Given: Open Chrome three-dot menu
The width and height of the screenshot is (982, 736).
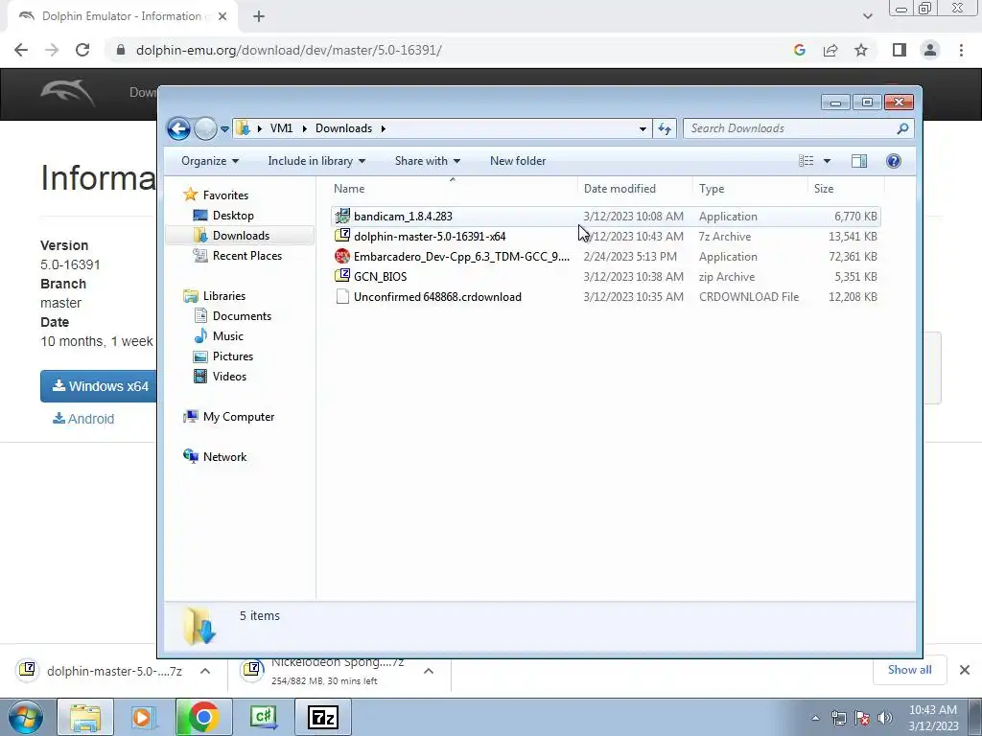Looking at the screenshot, I should coord(961,50).
